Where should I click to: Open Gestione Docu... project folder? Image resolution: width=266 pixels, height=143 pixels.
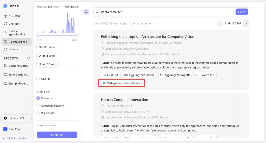(x=17, y=66)
